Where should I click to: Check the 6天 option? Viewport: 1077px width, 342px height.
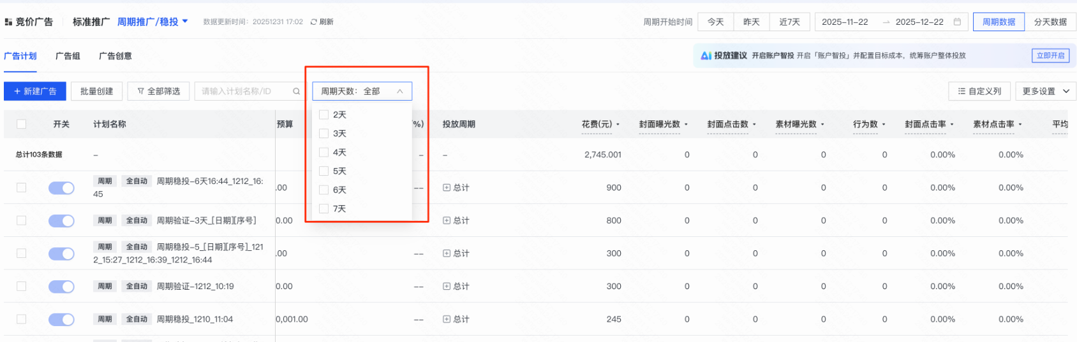click(323, 190)
